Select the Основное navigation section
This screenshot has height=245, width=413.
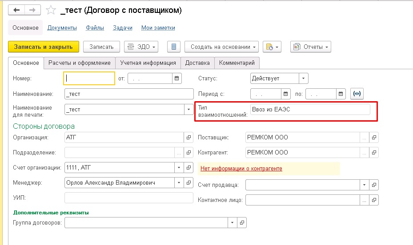[25, 28]
